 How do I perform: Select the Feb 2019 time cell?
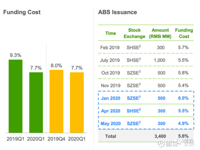click(x=110, y=47)
